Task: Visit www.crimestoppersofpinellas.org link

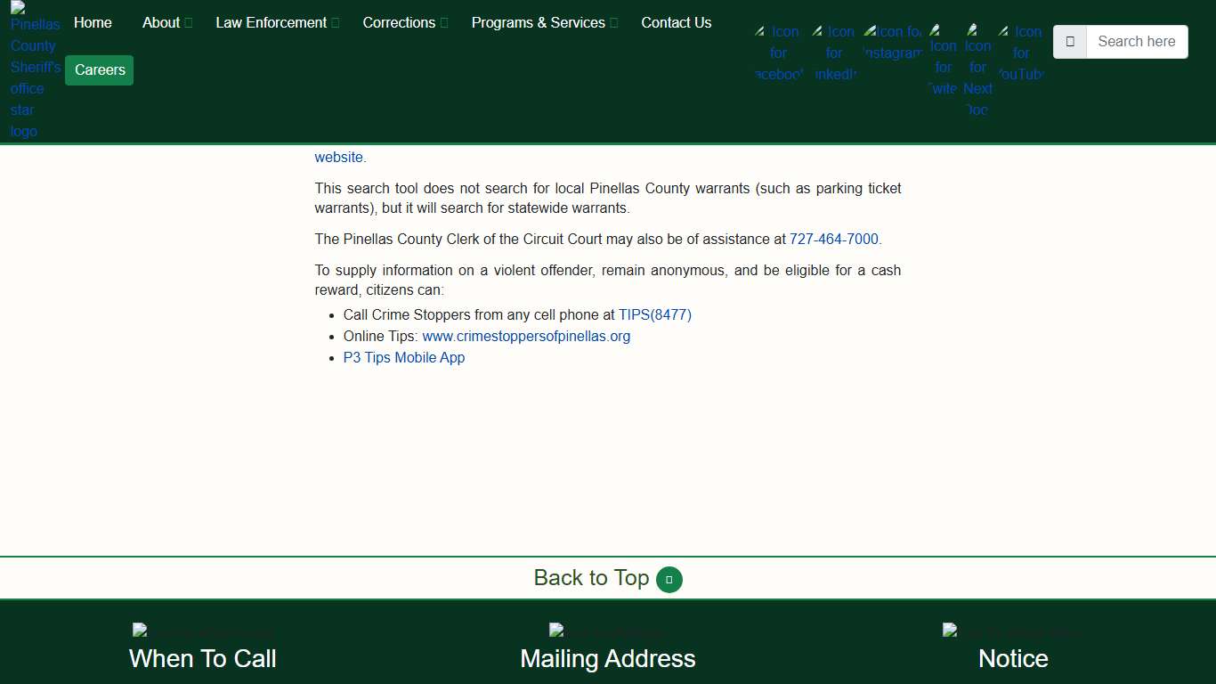Action: click(x=526, y=337)
